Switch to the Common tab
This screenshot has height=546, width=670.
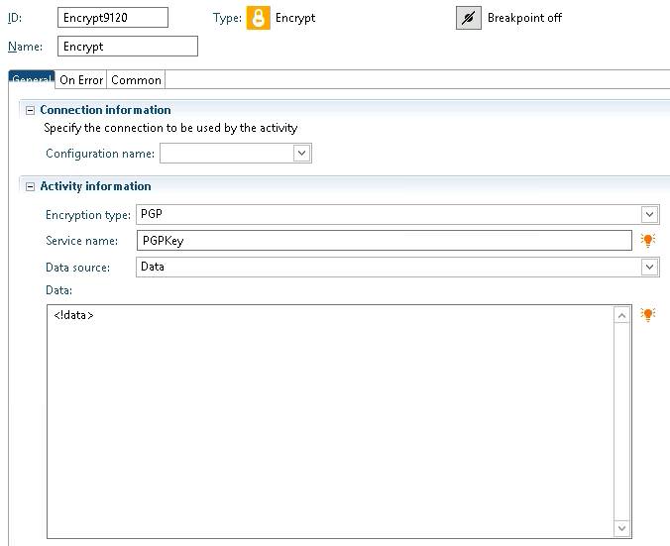(136, 80)
